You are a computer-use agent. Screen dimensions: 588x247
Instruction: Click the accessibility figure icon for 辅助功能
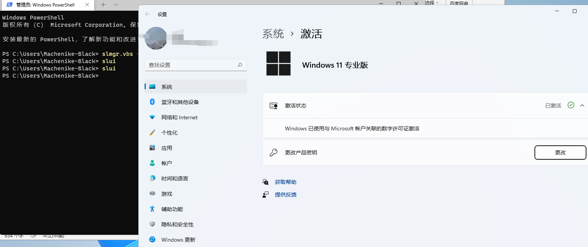152,209
